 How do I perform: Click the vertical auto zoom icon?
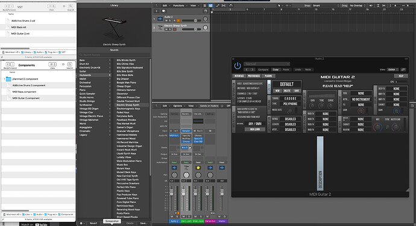pyautogui.click(x=378, y=5)
